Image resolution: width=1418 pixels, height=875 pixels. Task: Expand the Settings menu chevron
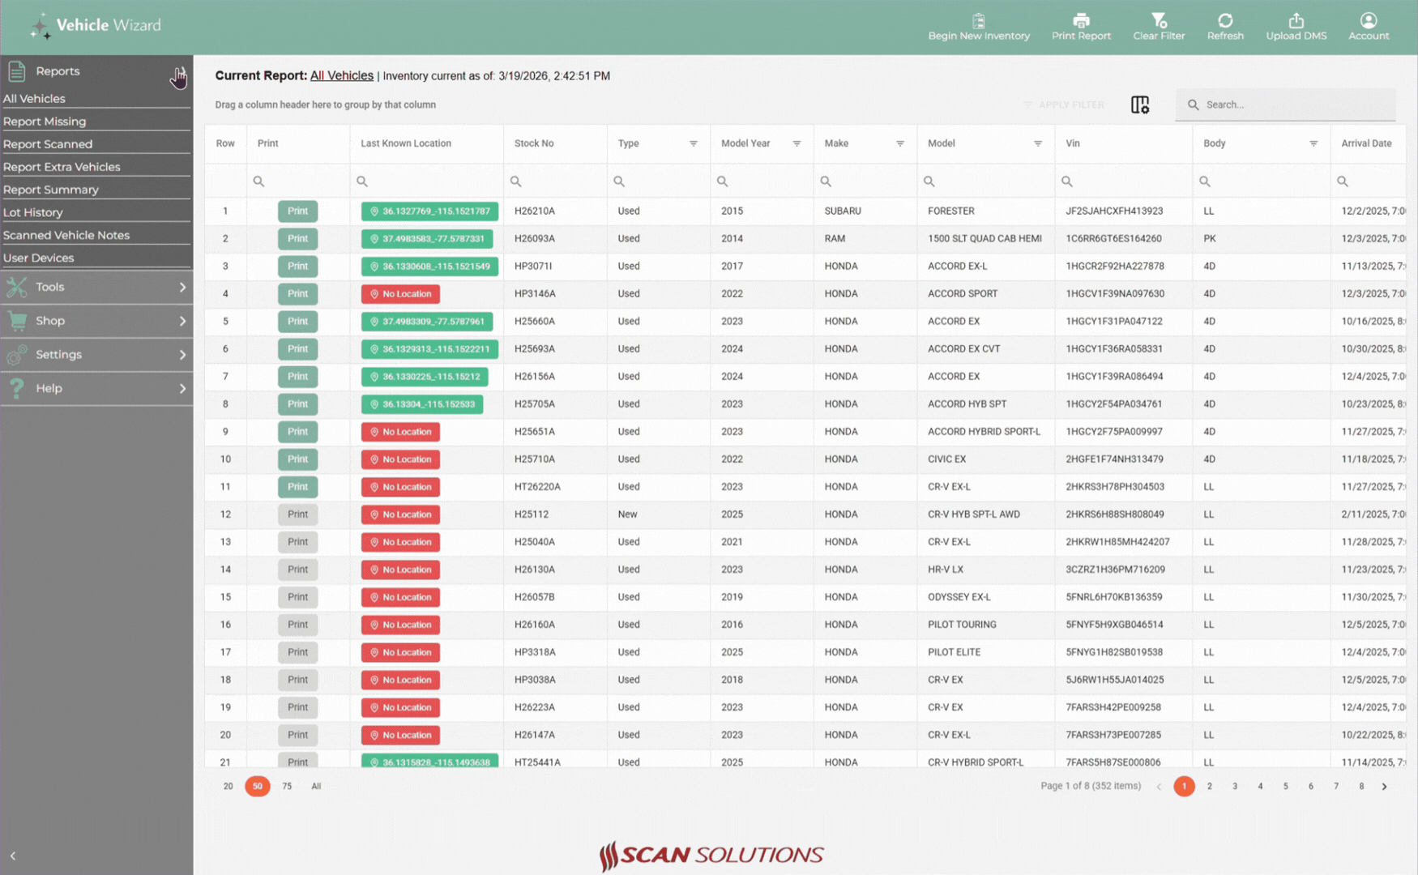182,355
